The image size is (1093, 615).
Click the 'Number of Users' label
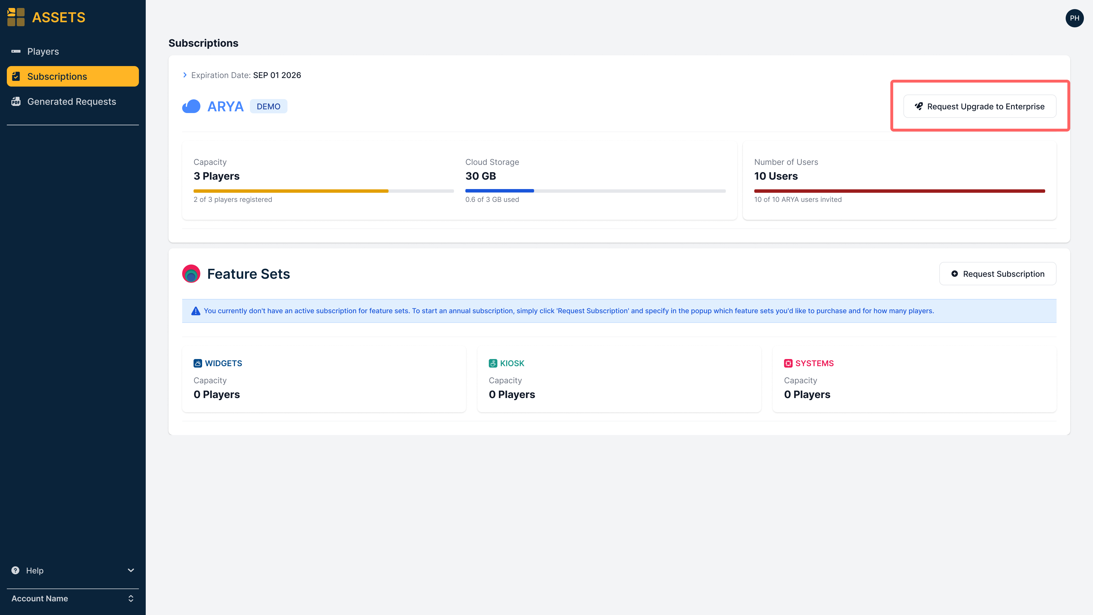coord(786,162)
